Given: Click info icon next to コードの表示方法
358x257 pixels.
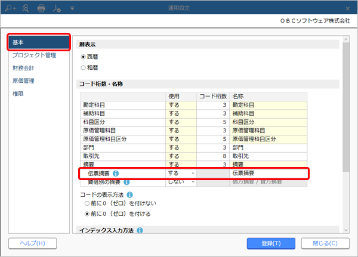Looking at the screenshot, I should [x=129, y=195].
